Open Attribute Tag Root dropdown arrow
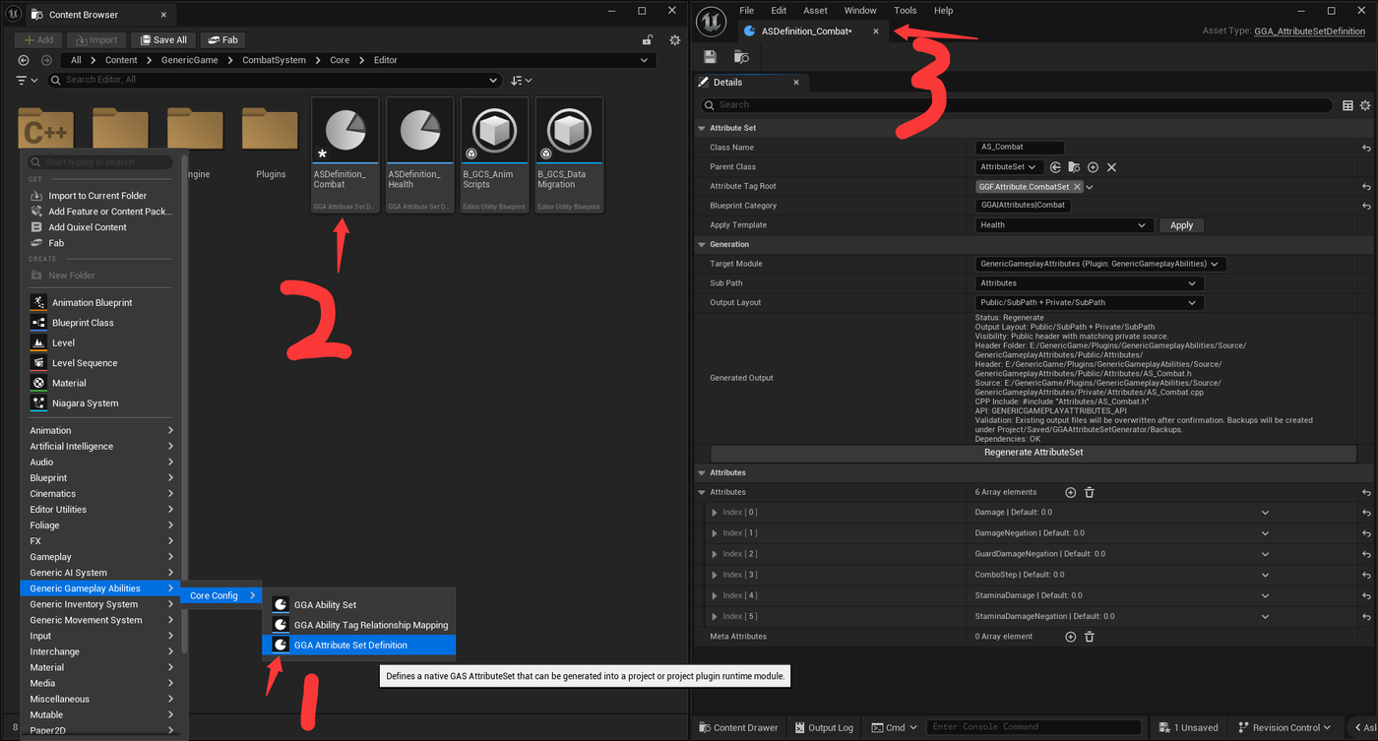The height and width of the screenshot is (741, 1378). (1091, 187)
